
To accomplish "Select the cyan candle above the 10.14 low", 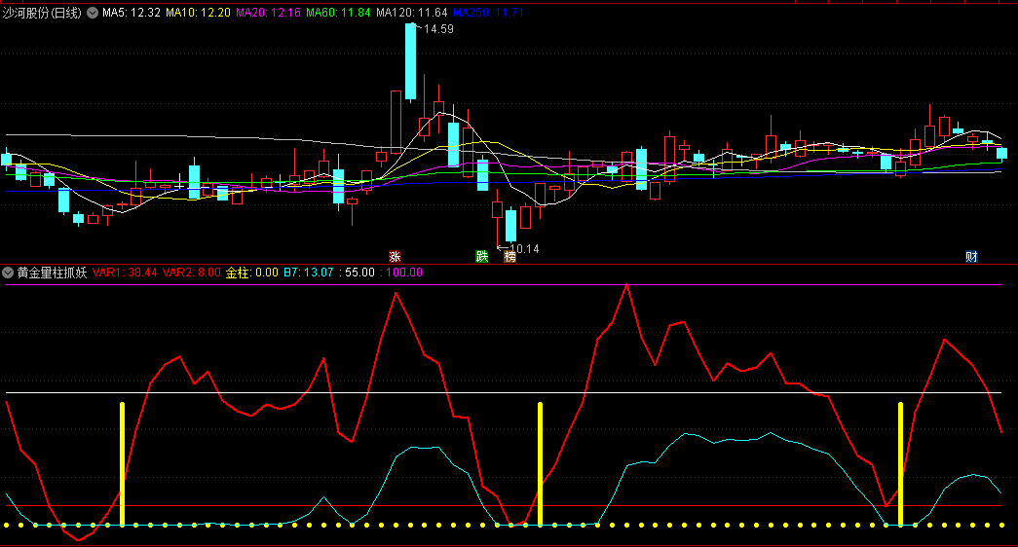I will click(x=510, y=226).
